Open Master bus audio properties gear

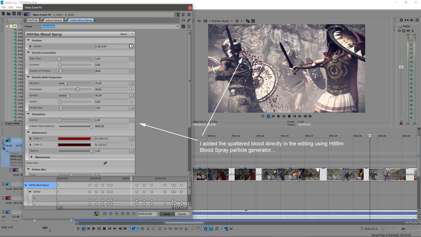[x=401, y=20]
